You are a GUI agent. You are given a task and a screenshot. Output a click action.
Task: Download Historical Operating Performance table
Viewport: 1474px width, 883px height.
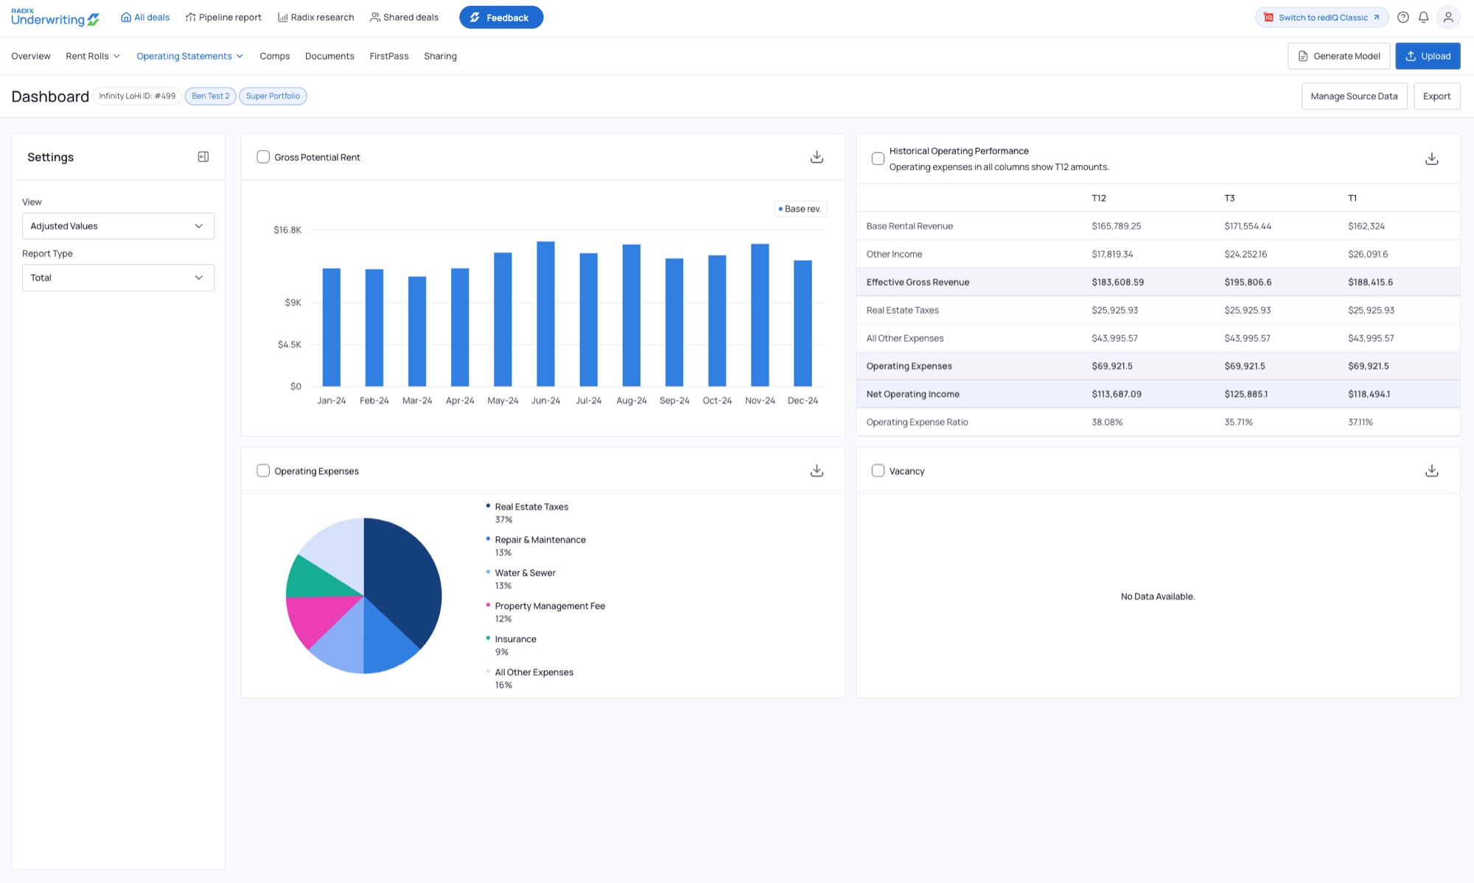click(x=1431, y=158)
